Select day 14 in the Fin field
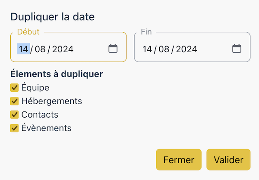 (x=147, y=49)
